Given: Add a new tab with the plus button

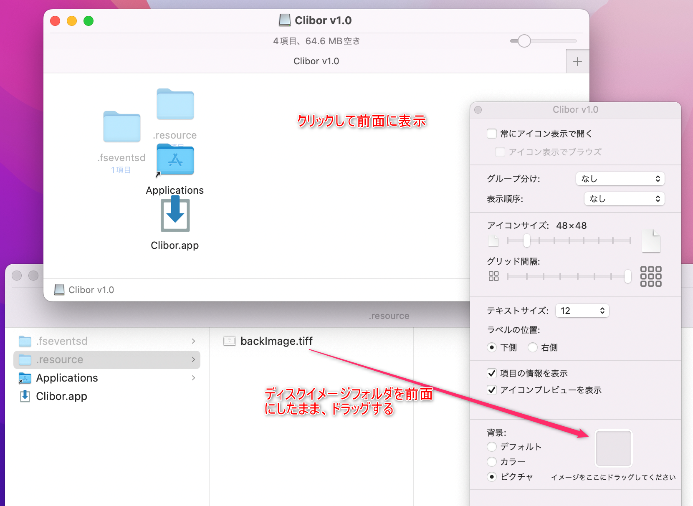Looking at the screenshot, I should click(x=578, y=62).
